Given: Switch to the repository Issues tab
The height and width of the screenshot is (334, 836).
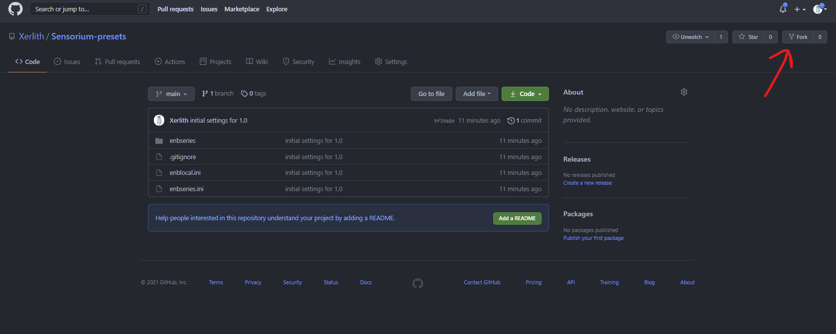Looking at the screenshot, I should [x=67, y=62].
